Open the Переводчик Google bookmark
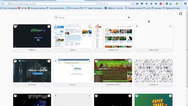Image resolution: width=188 pixels, height=106 pixels. click(x=171, y=8)
